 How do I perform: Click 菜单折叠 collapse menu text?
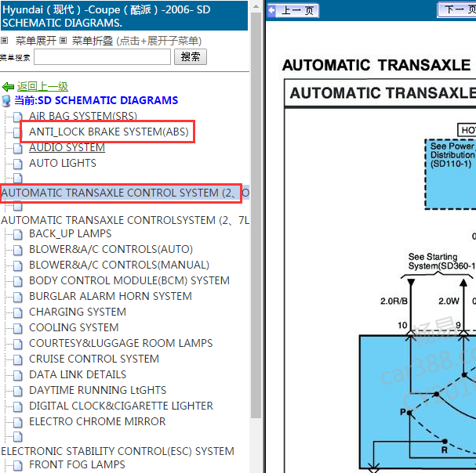(93, 41)
